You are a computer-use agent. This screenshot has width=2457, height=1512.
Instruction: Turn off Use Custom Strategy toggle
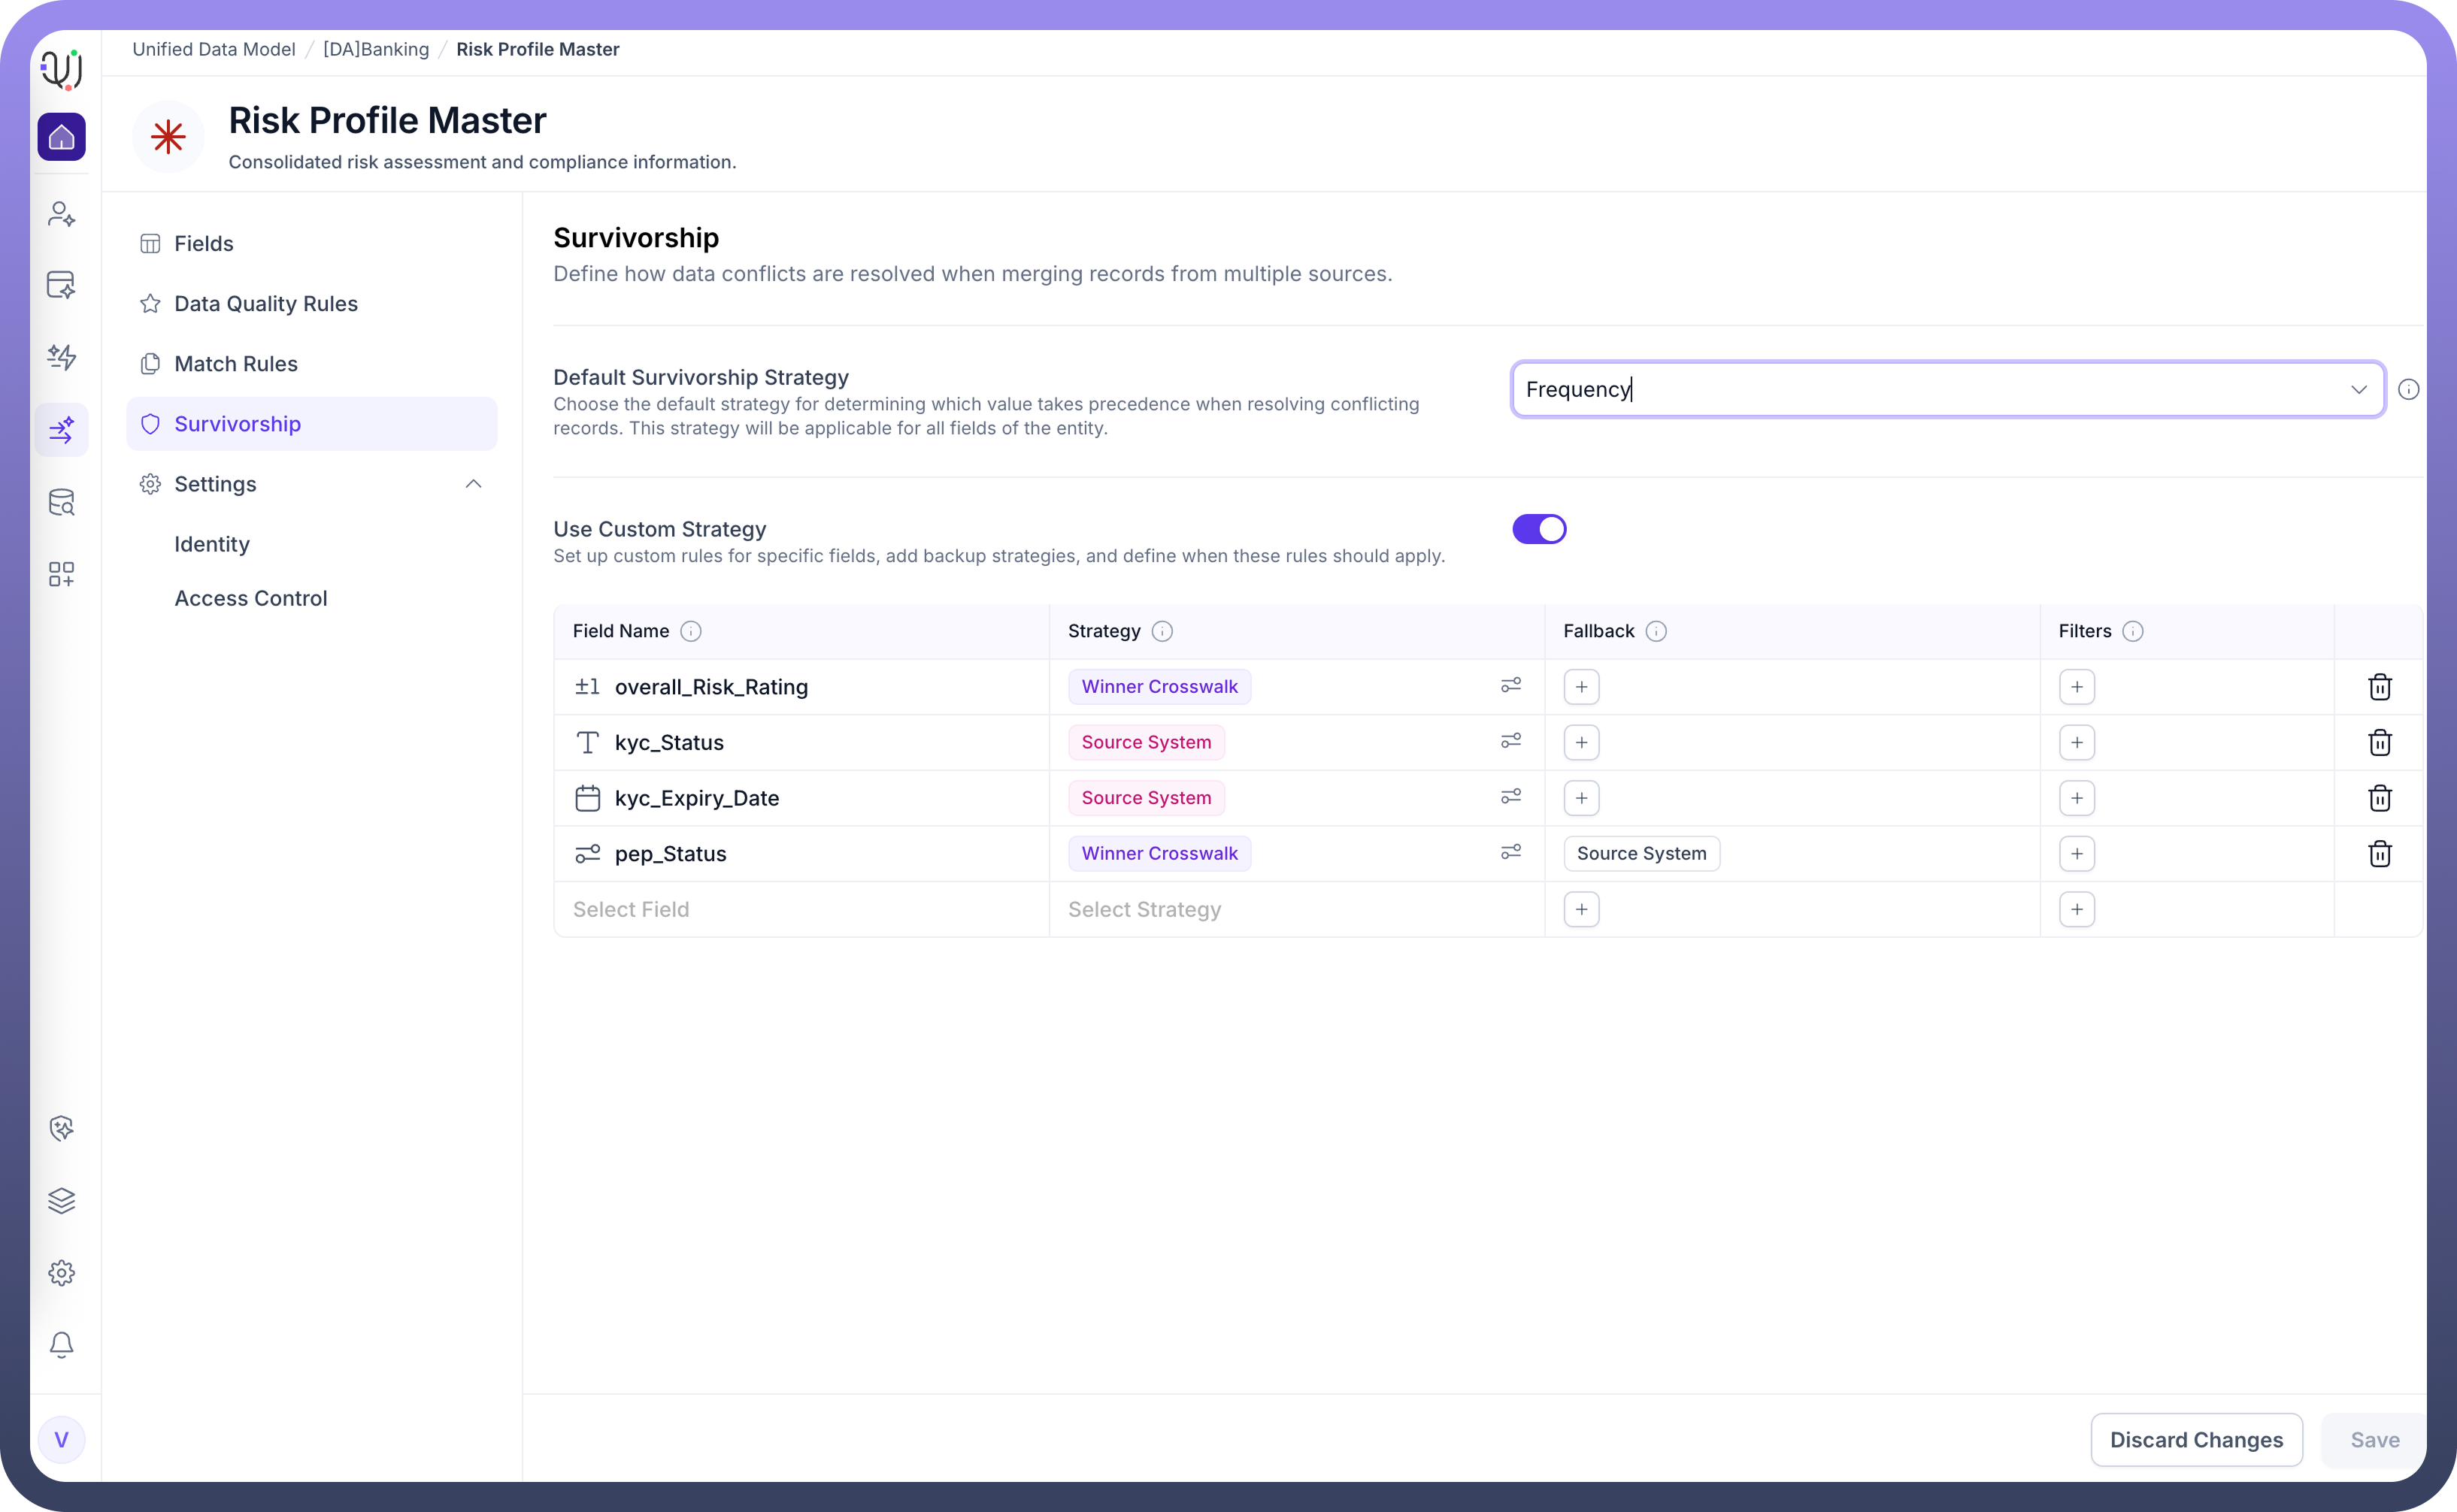[1538, 529]
